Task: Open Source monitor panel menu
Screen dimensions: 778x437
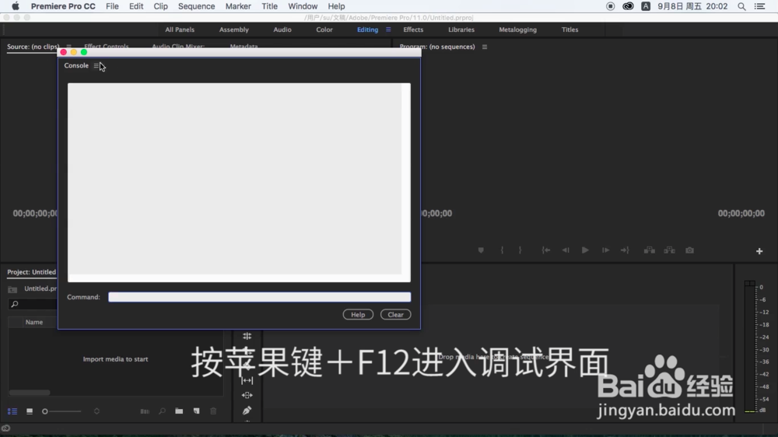Action: pos(69,47)
